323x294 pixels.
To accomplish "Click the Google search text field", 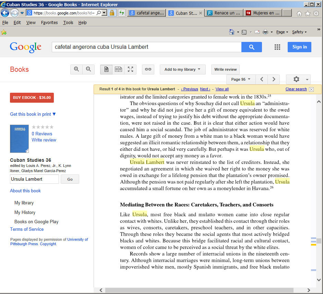I will (146, 47).
